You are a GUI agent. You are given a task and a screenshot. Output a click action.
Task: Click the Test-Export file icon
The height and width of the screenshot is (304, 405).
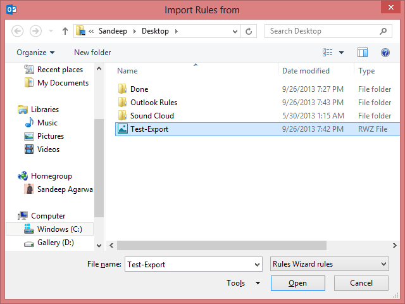coord(122,129)
